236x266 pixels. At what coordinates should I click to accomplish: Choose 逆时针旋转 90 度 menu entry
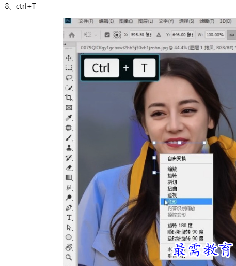186,239
